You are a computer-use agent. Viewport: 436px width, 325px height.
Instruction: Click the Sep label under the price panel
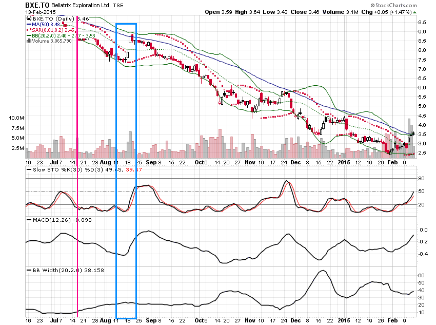point(151,162)
